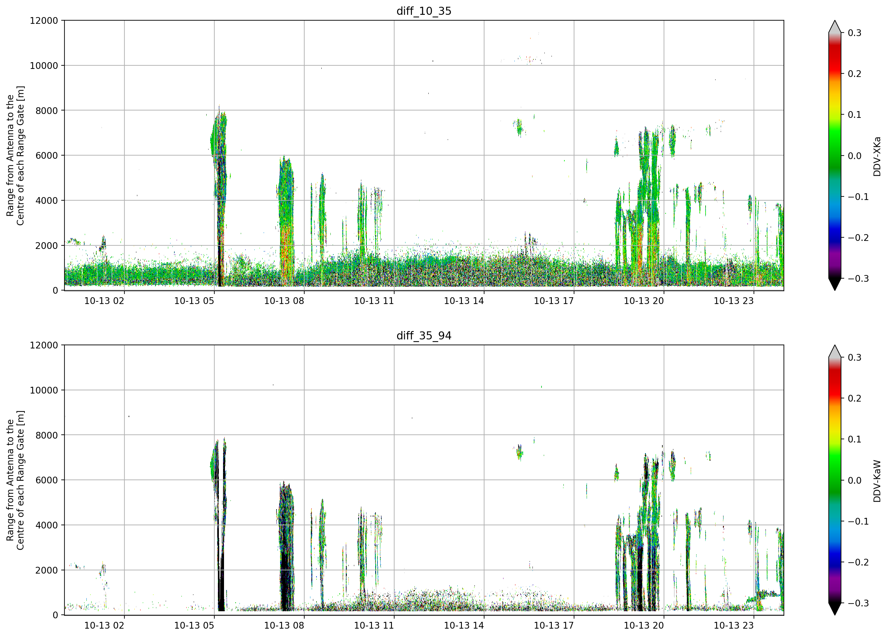Click "10-13 14" x-tick under the diff_35_94 plot
888x637 pixels.
tap(464, 626)
